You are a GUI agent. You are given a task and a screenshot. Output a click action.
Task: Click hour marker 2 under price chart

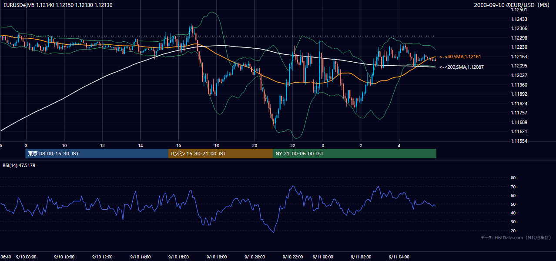coord(361,145)
